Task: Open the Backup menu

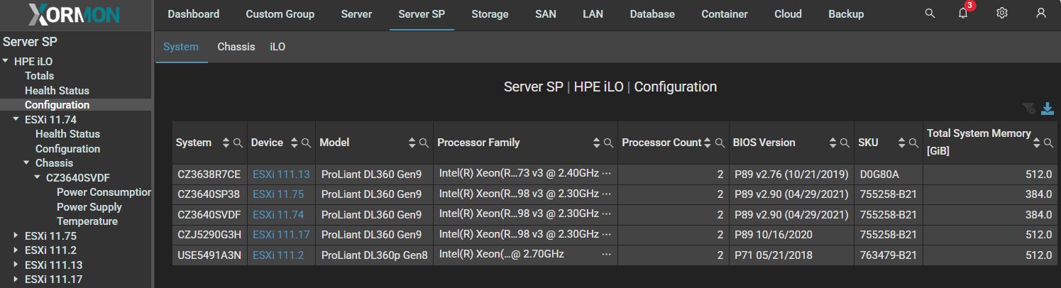Action: pyautogui.click(x=846, y=14)
